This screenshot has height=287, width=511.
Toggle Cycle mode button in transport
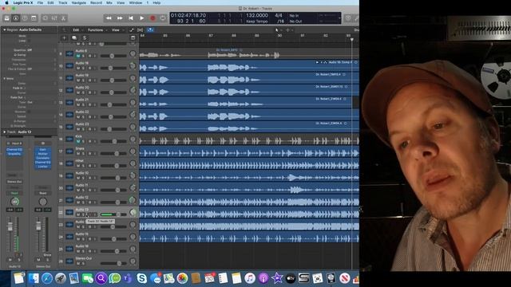tap(162, 18)
